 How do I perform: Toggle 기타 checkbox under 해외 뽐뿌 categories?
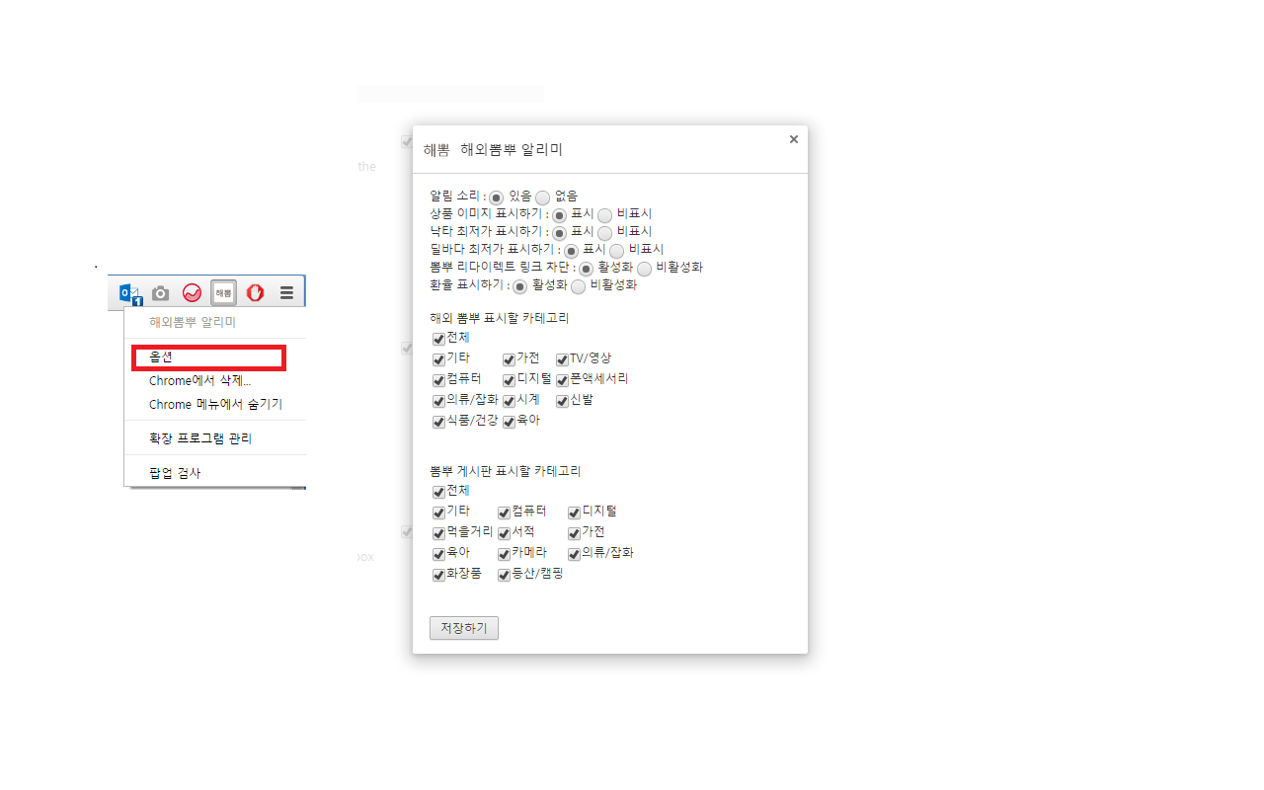[438, 359]
